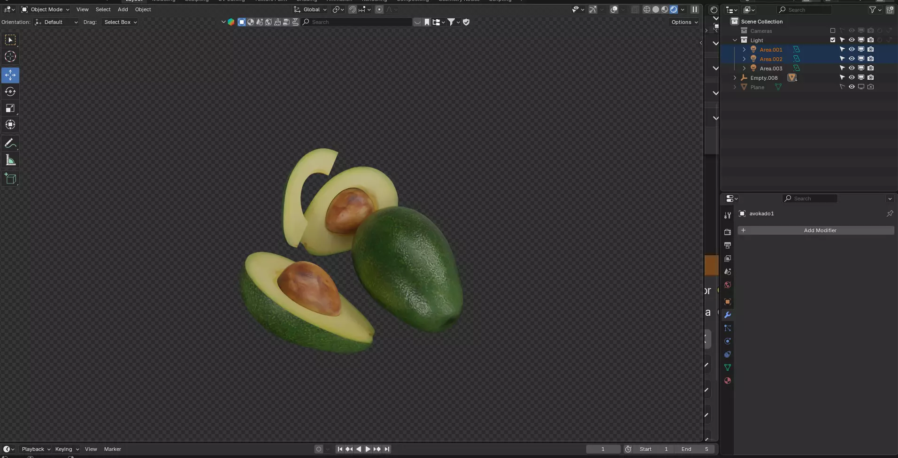The width and height of the screenshot is (898, 458).
Task: Select the Scene Collection row
Action: coord(809,22)
